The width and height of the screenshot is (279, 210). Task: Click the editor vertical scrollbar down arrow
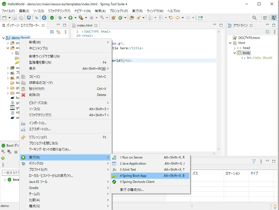tap(219, 149)
